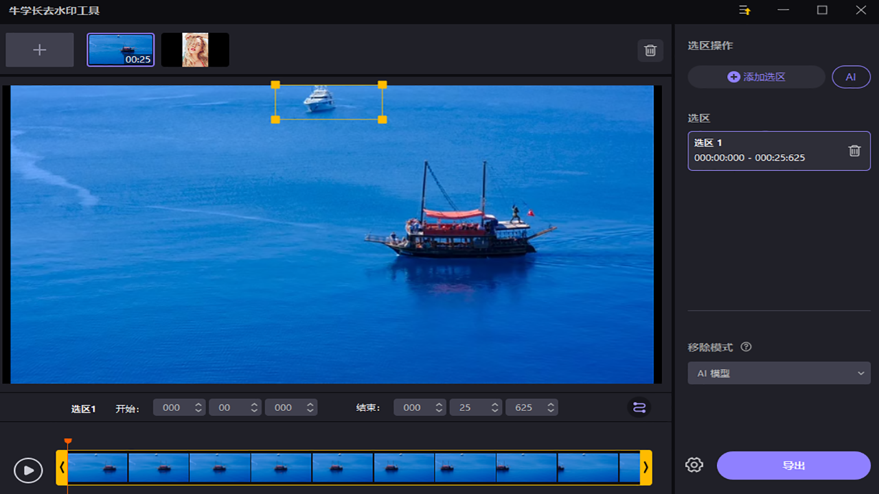Click the AI selection button
This screenshot has height=494, width=879.
pyautogui.click(x=851, y=77)
